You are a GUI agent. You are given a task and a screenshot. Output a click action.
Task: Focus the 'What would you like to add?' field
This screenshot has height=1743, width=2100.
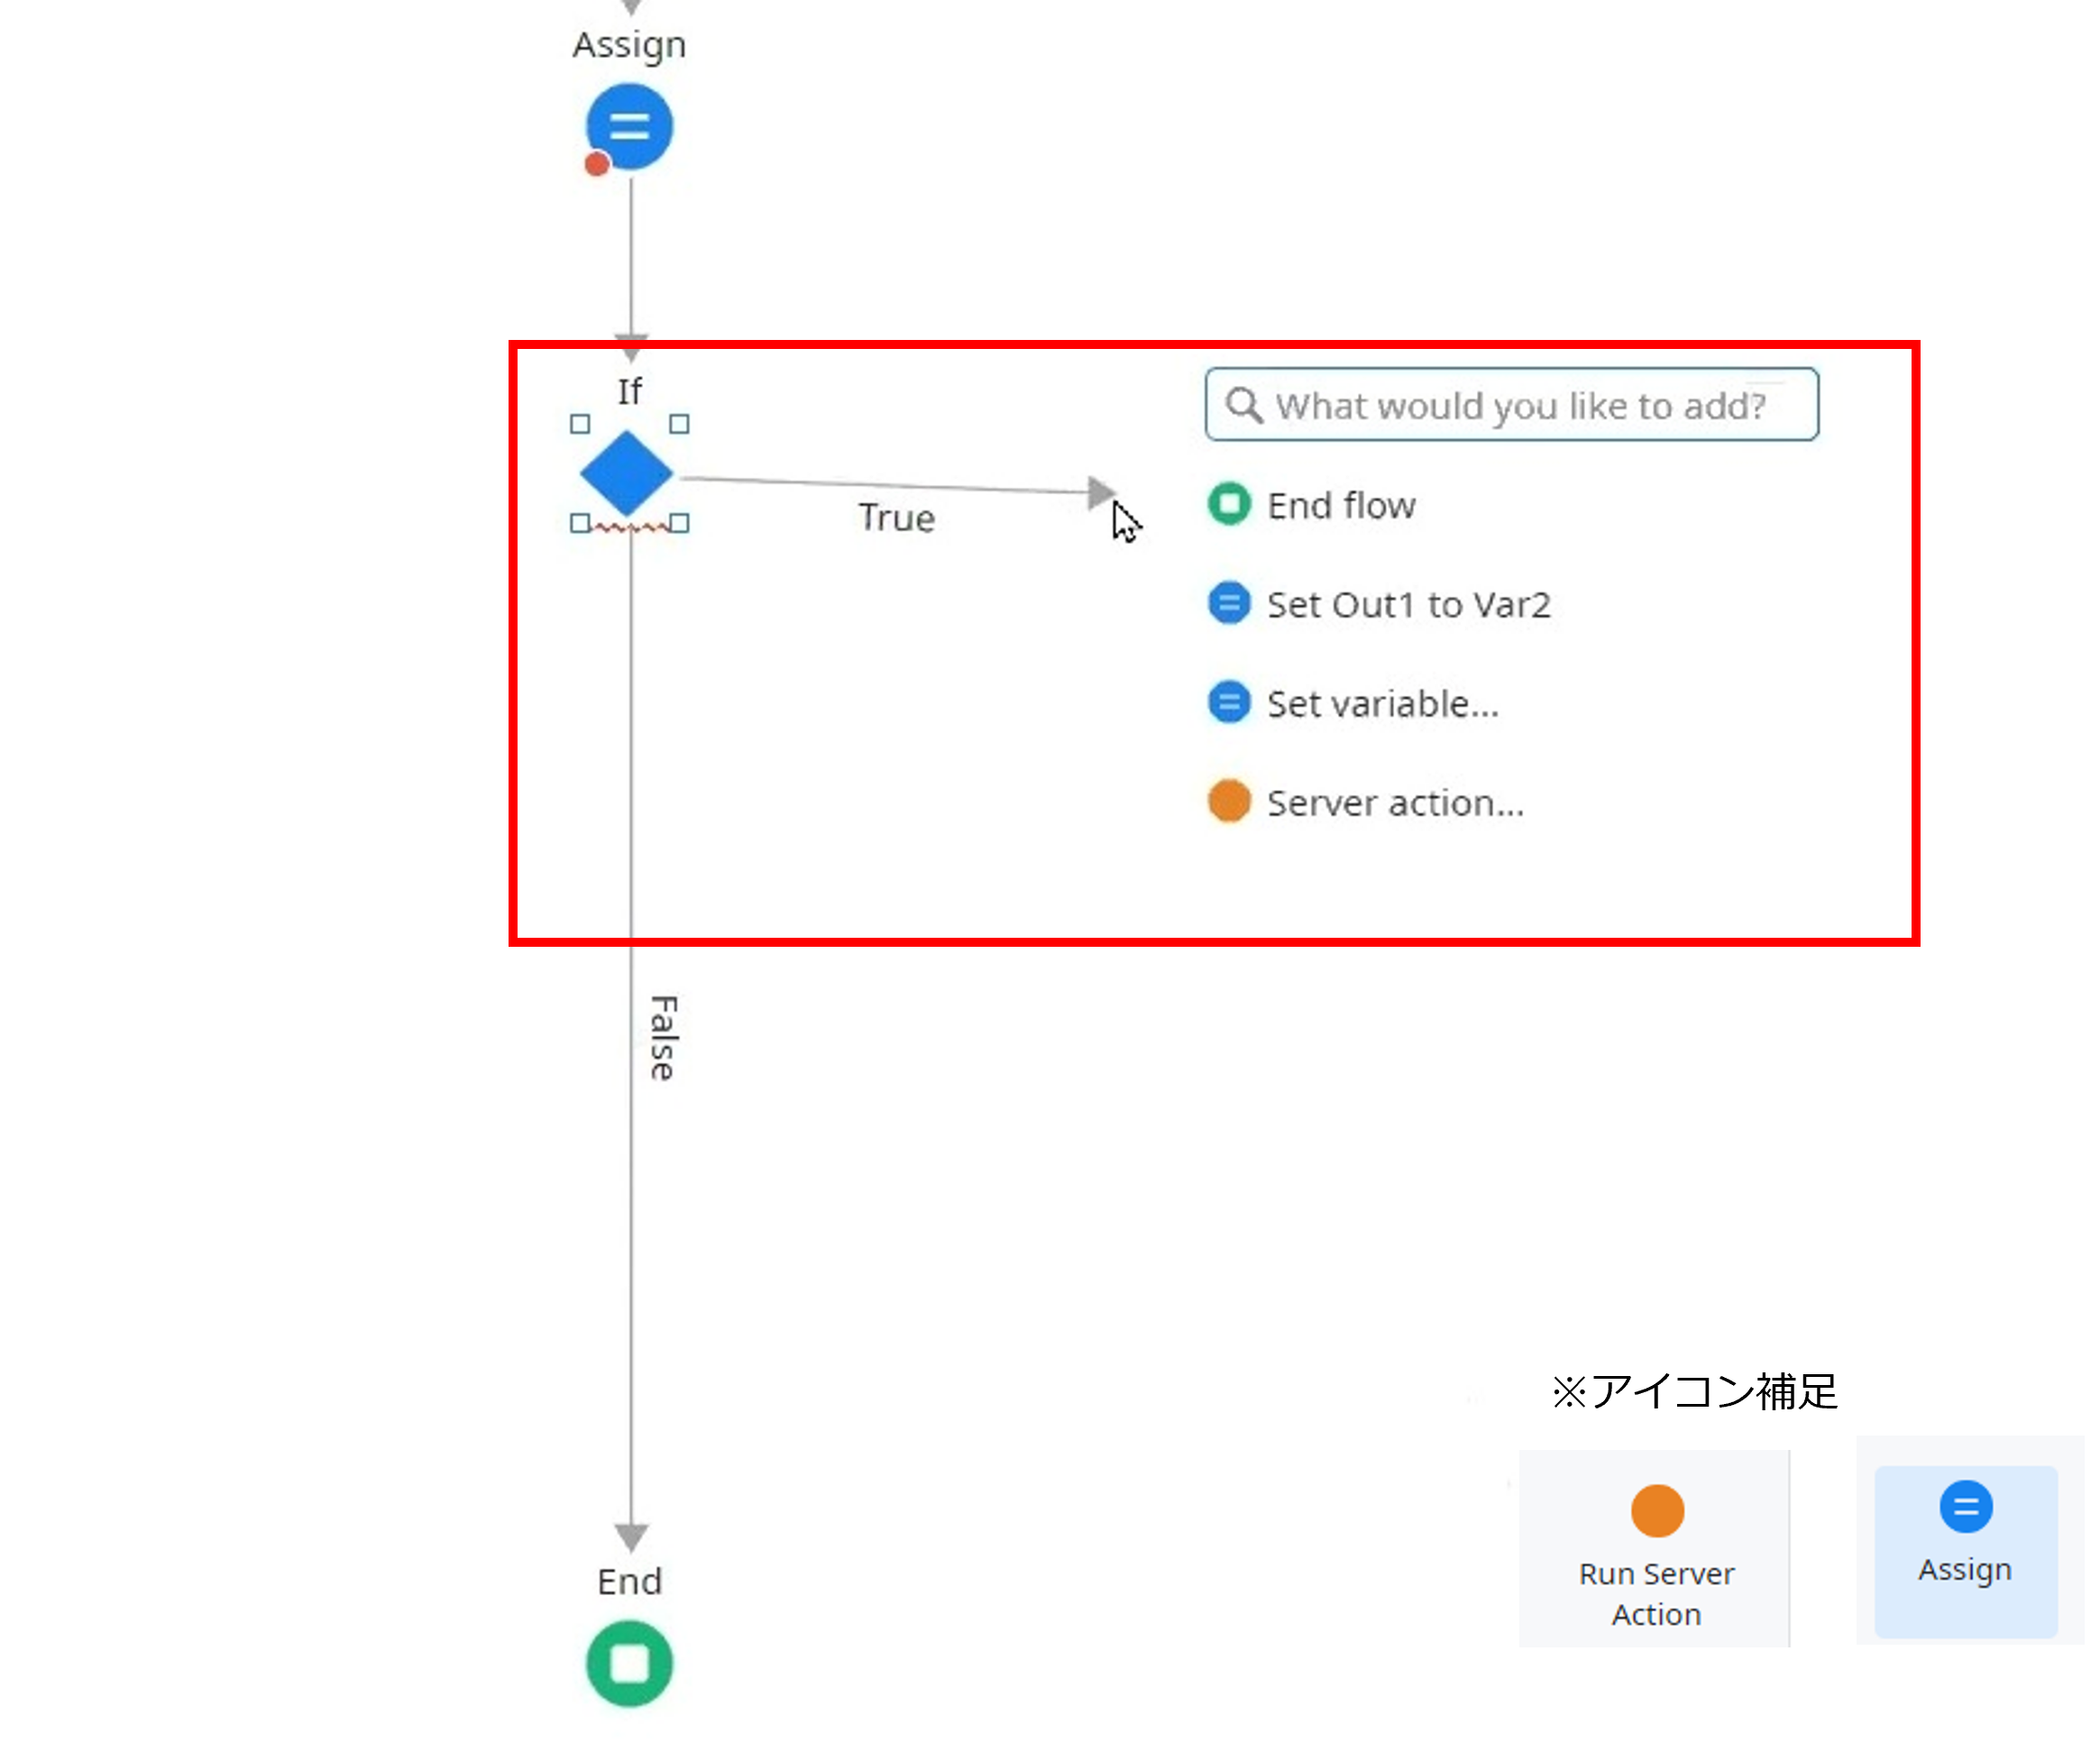click(1520, 406)
